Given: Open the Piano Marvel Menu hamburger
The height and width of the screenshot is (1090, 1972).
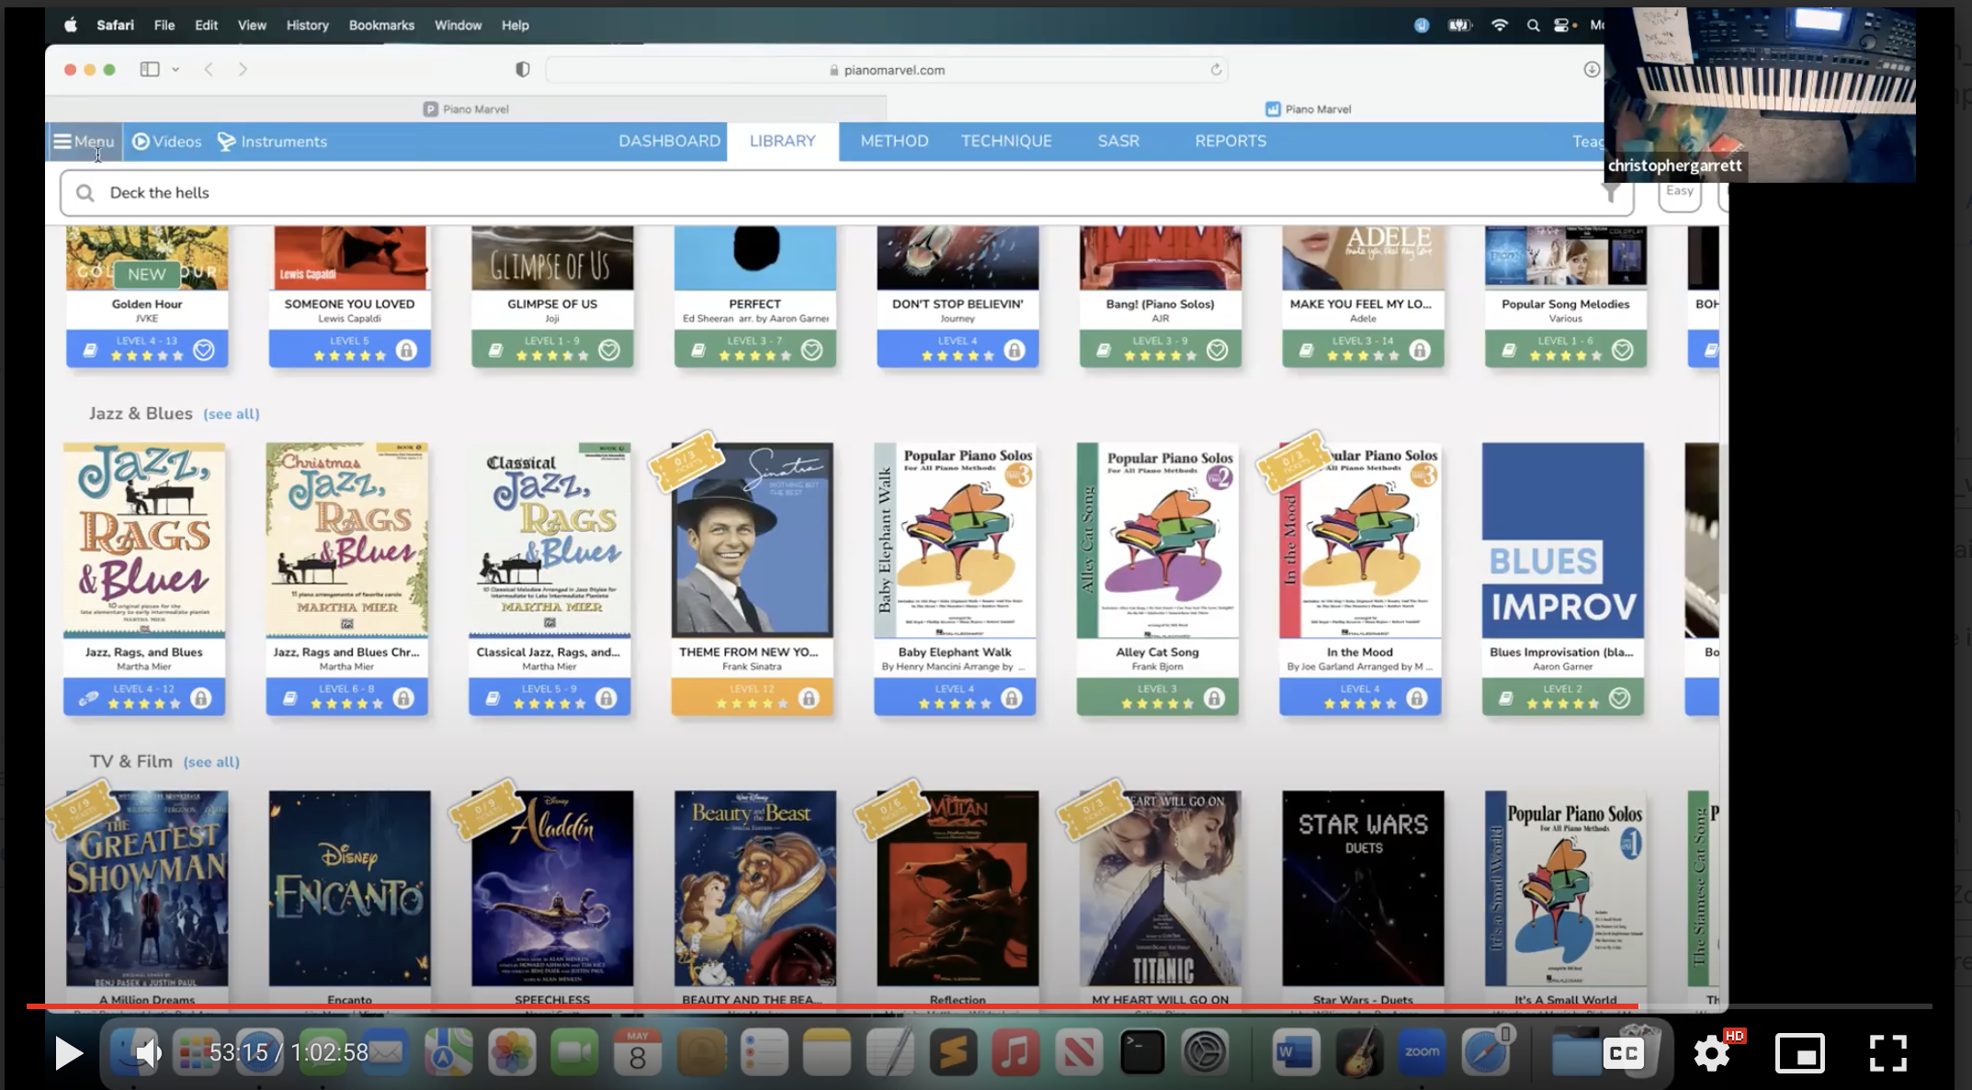Looking at the screenshot, I should tap(84, 142).
